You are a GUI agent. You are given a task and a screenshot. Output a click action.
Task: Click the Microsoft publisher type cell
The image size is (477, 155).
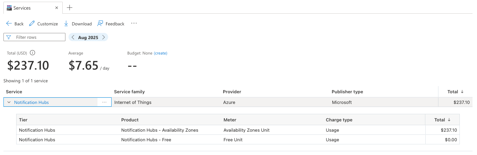tap(342, 102)
